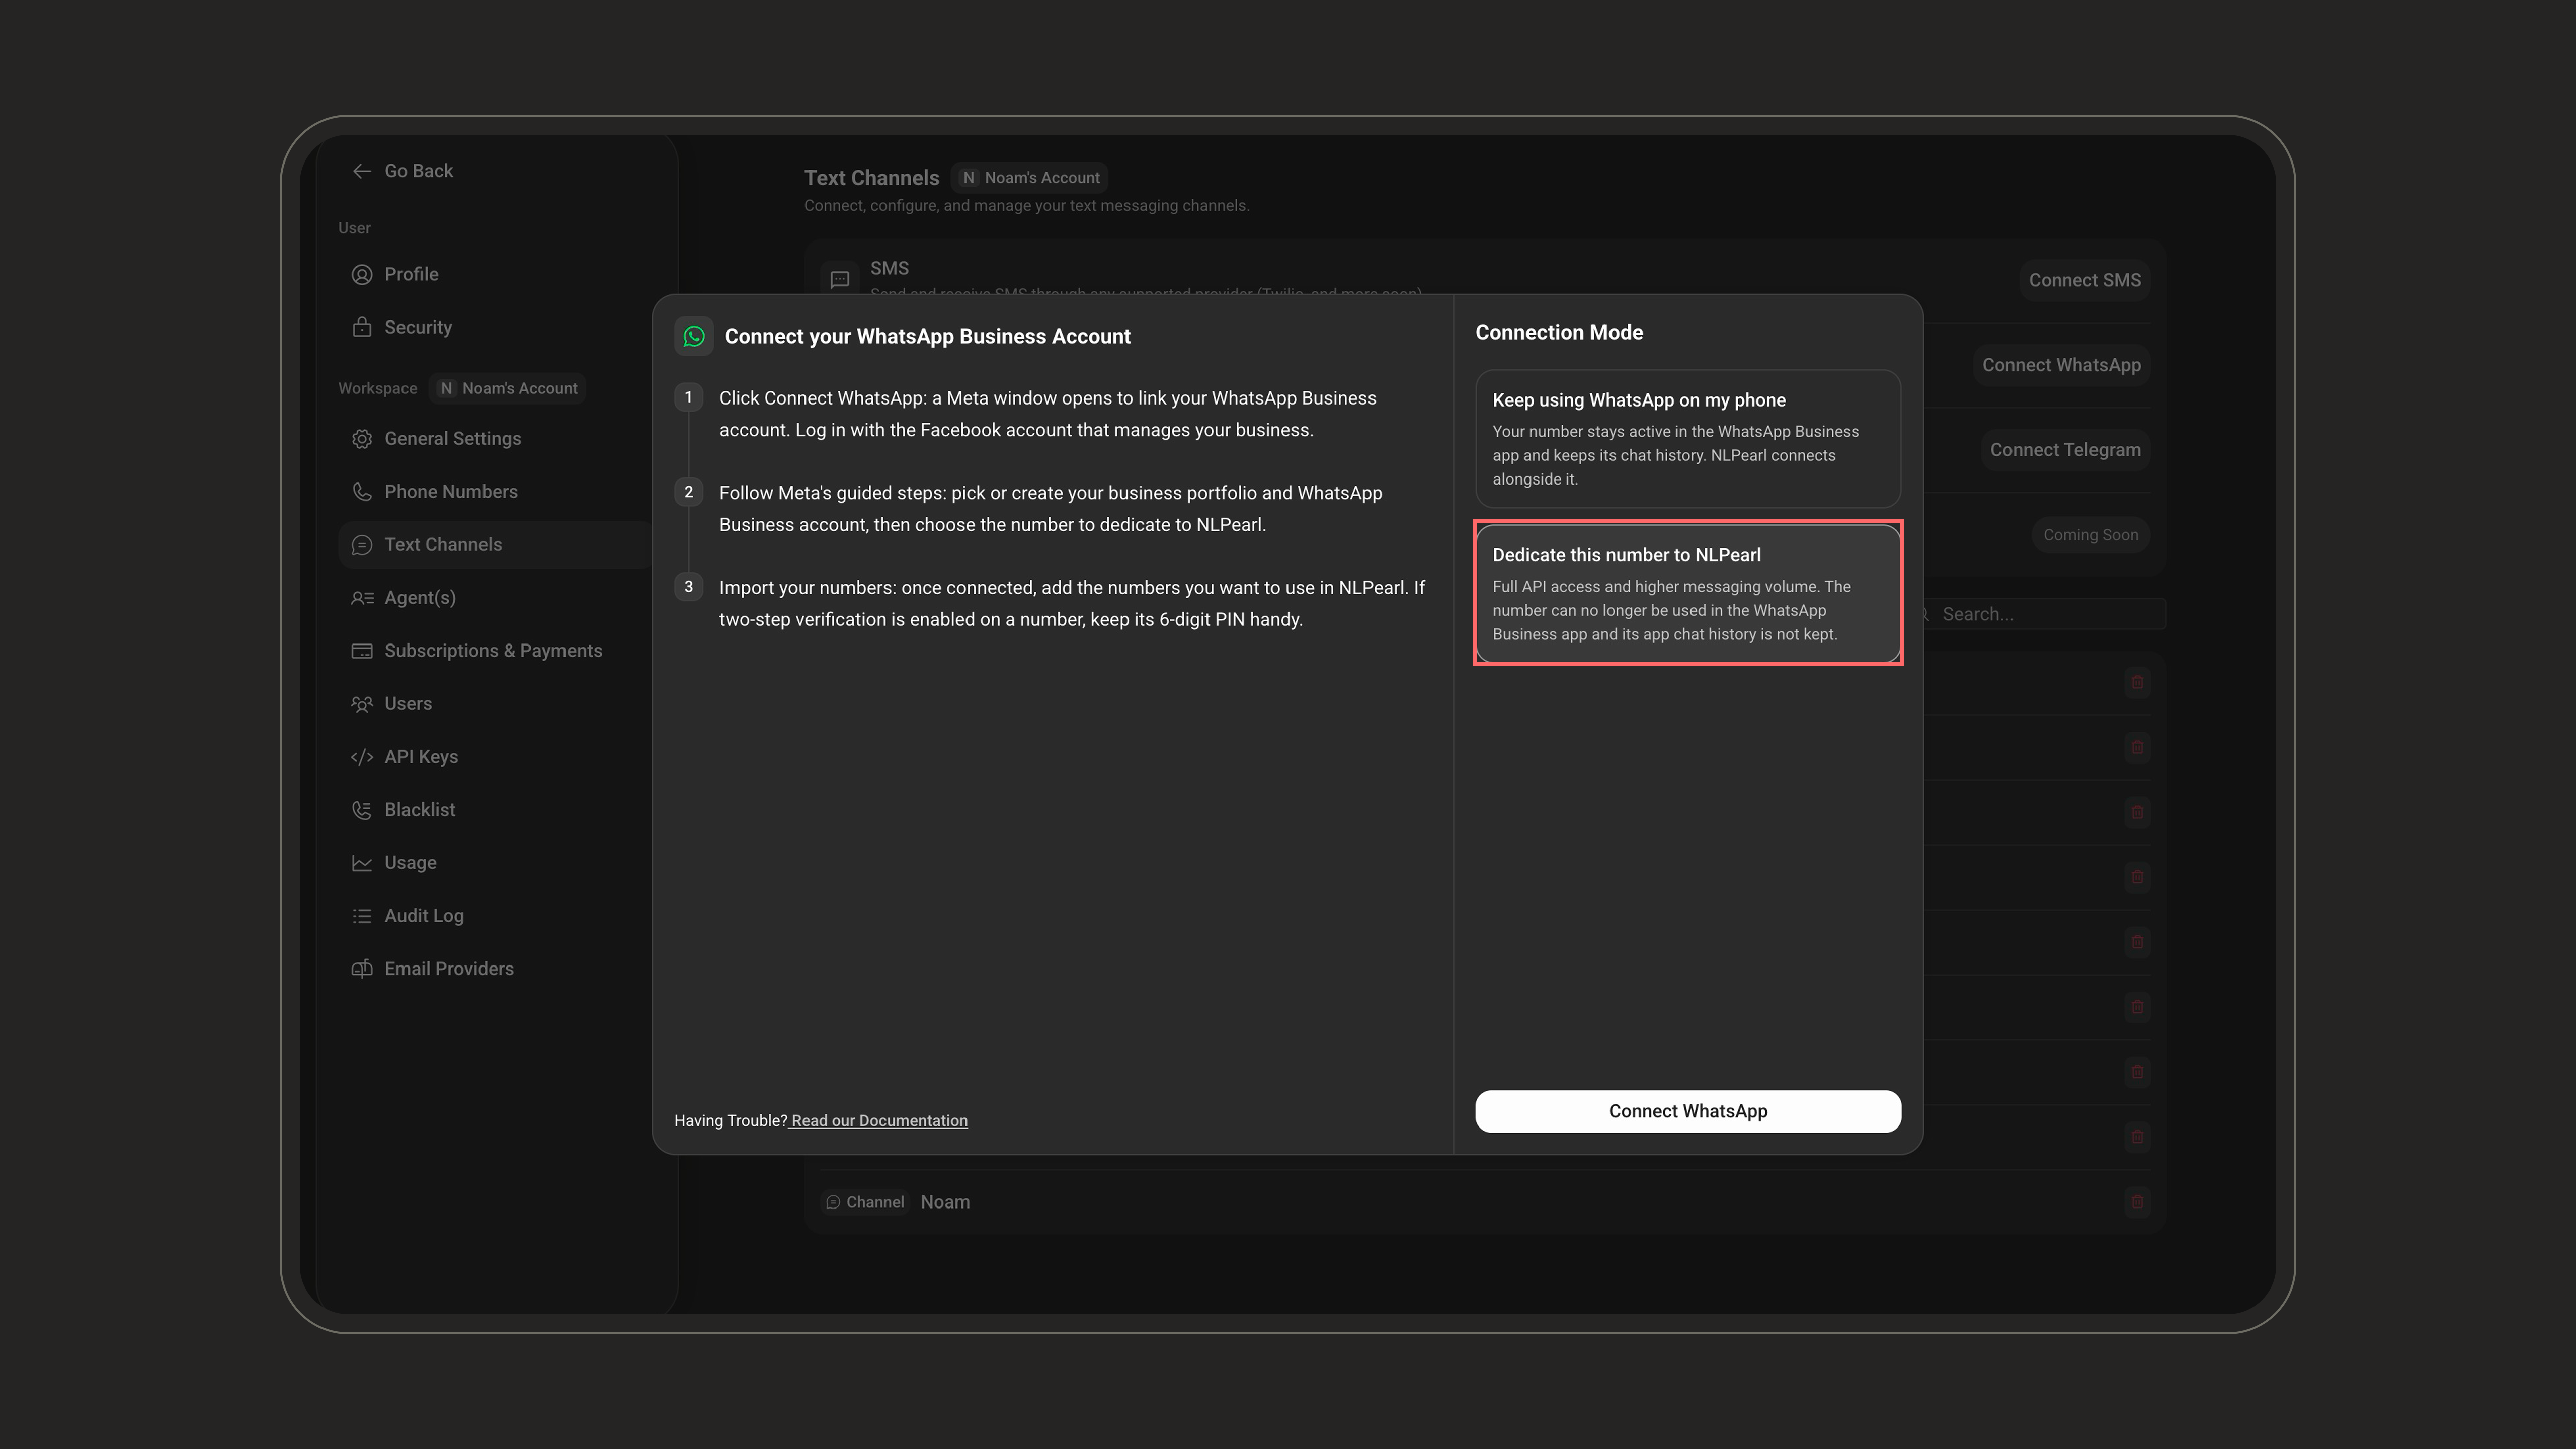Click the Connection Mode heading

click(1559, 332)
